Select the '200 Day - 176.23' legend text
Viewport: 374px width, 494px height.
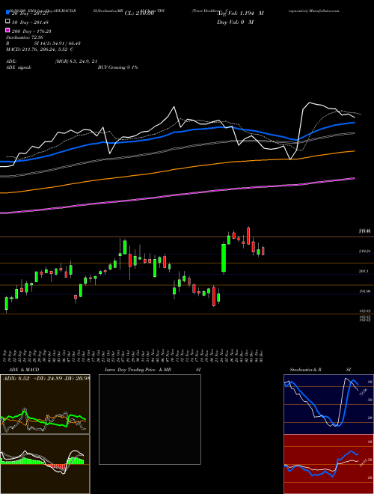[31, 31]
